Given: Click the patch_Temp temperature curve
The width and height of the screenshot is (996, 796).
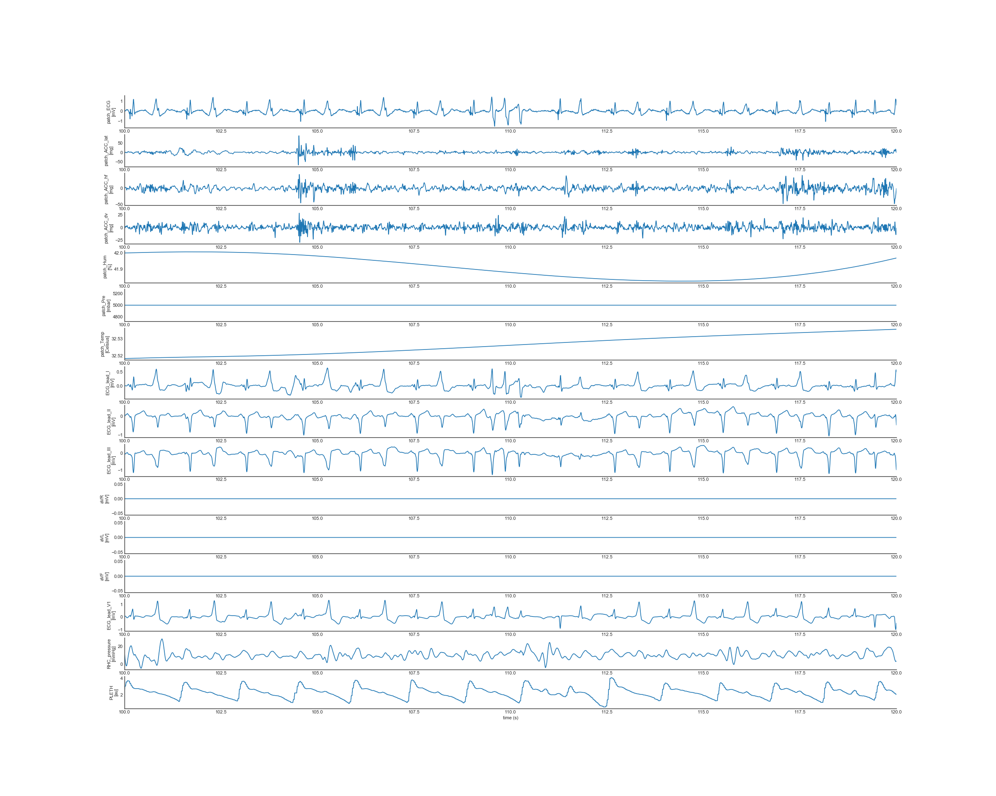Looking at the screenshot, I should pyautogui.click(x=510, y=346).
